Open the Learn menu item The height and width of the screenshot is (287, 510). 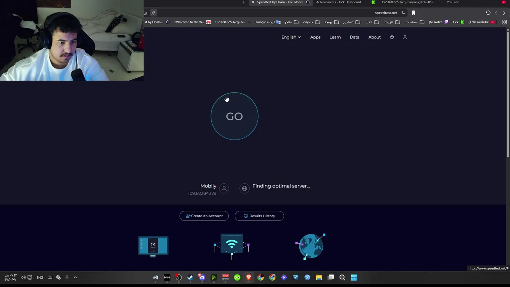click(x=335, y=37)
